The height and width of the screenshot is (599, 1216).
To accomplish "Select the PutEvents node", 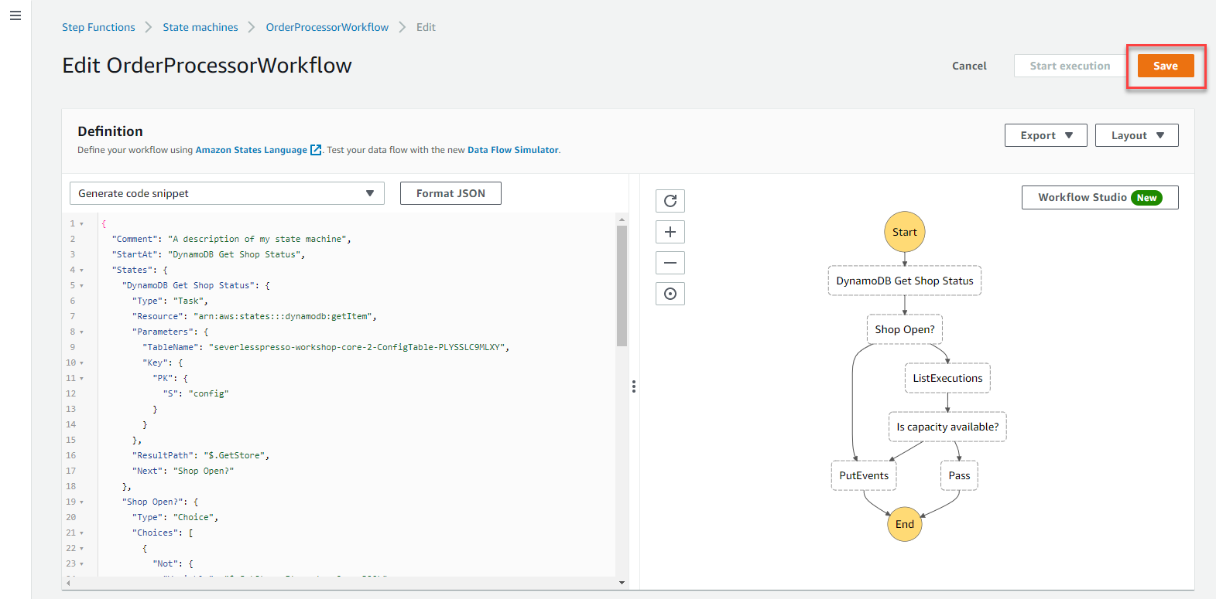I will pyautogui.click(x=864, y=475).
